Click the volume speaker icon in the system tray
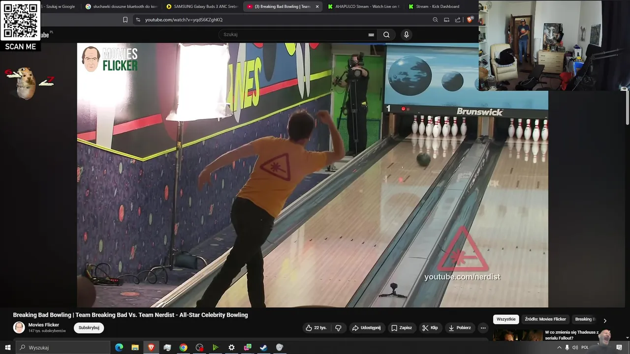Viewport: 630px width, 354px height. point(575,348)
